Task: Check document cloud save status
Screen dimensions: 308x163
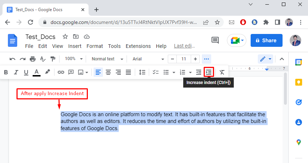Action: tap(87, 36)
